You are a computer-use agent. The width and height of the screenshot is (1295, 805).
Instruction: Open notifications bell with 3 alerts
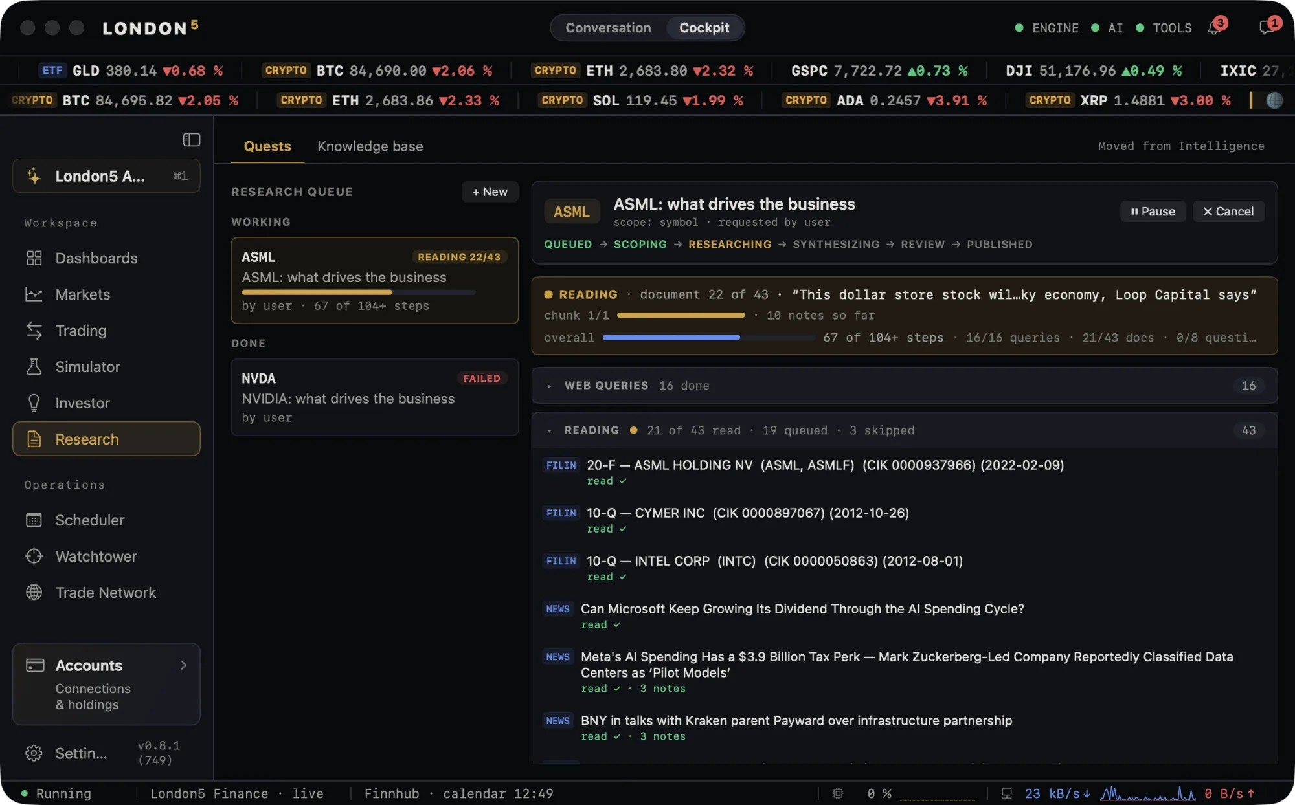[x=1214, y=28]
